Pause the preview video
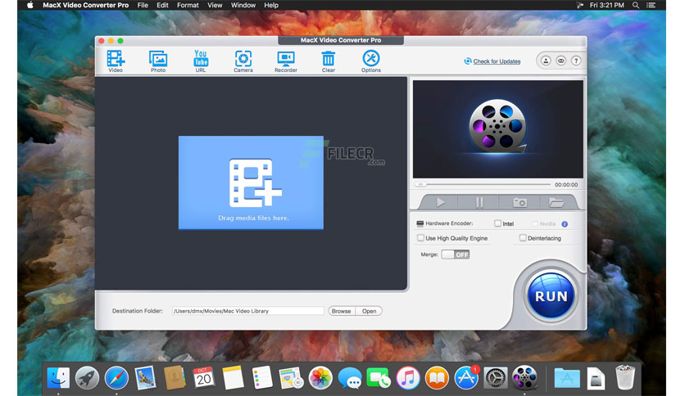Image resolution: width=685 pixels, height=396 pixels. (479, 202)
